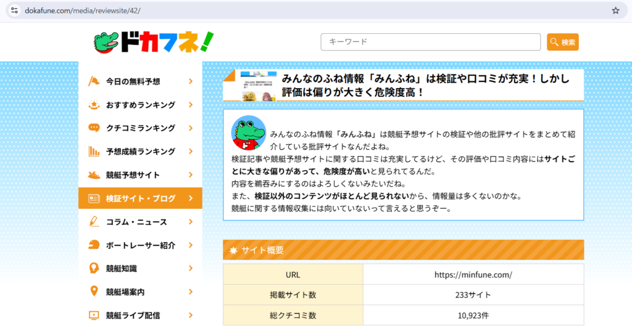This screenshot has width=632, height=334.
Task: Click the bar chart icon for 予想成績ランキング
Action: click(x=94, y=152)
